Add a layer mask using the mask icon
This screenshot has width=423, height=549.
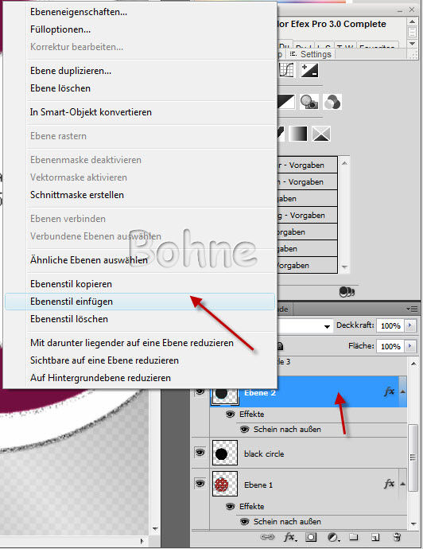click(x=311, y=537)
